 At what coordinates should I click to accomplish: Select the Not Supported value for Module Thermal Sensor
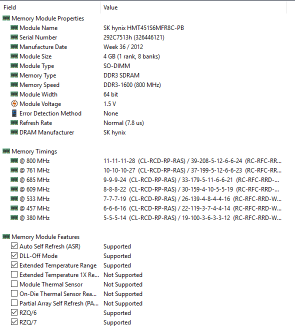(x=123, y=284)
